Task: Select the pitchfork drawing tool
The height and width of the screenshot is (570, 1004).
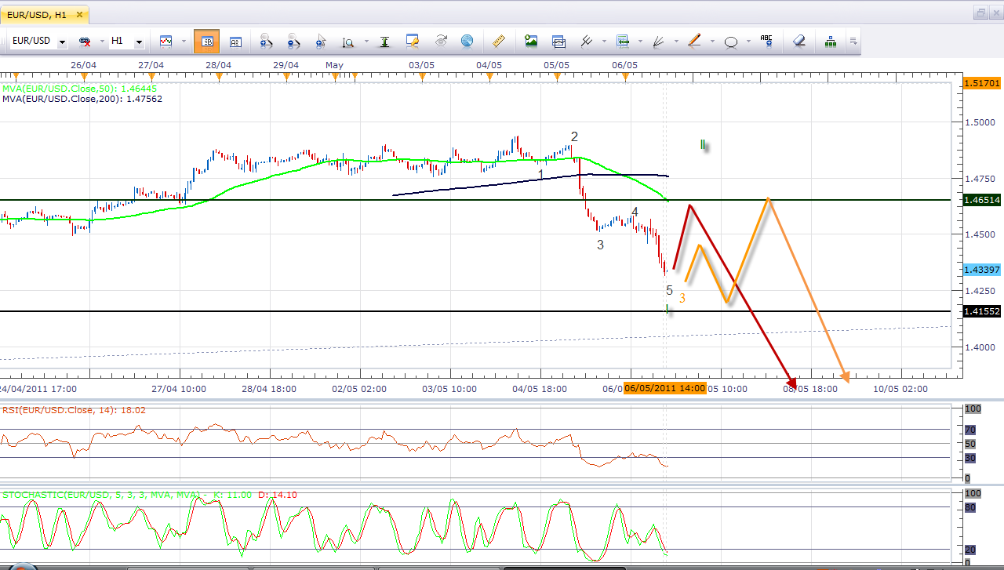Action: (585, 42)
